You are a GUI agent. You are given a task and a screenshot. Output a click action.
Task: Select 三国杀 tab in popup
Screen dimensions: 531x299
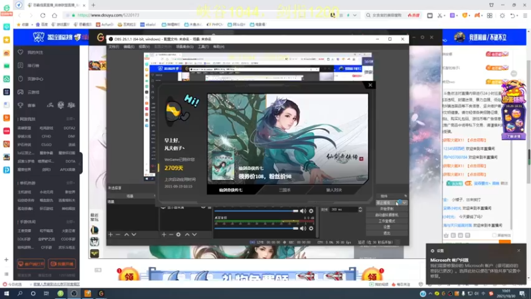tap(285, 190)
